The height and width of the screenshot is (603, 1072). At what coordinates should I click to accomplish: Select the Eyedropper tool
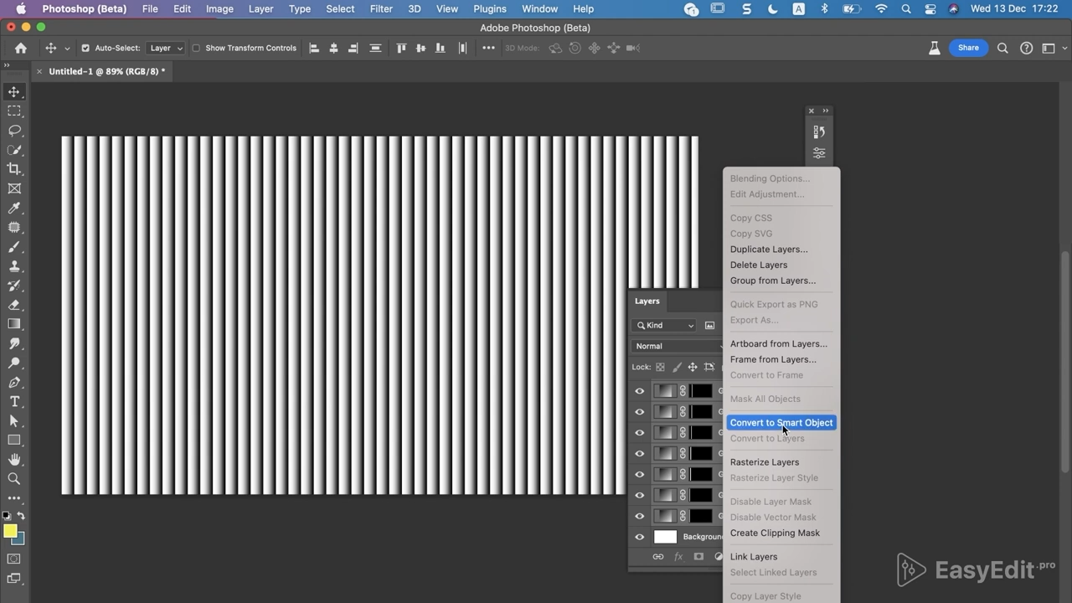pos(14,209)
